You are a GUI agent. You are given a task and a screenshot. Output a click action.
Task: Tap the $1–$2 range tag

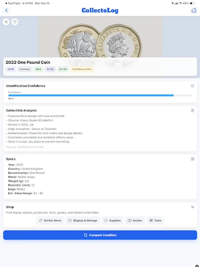pyautogui.click(x=63, y=69)
